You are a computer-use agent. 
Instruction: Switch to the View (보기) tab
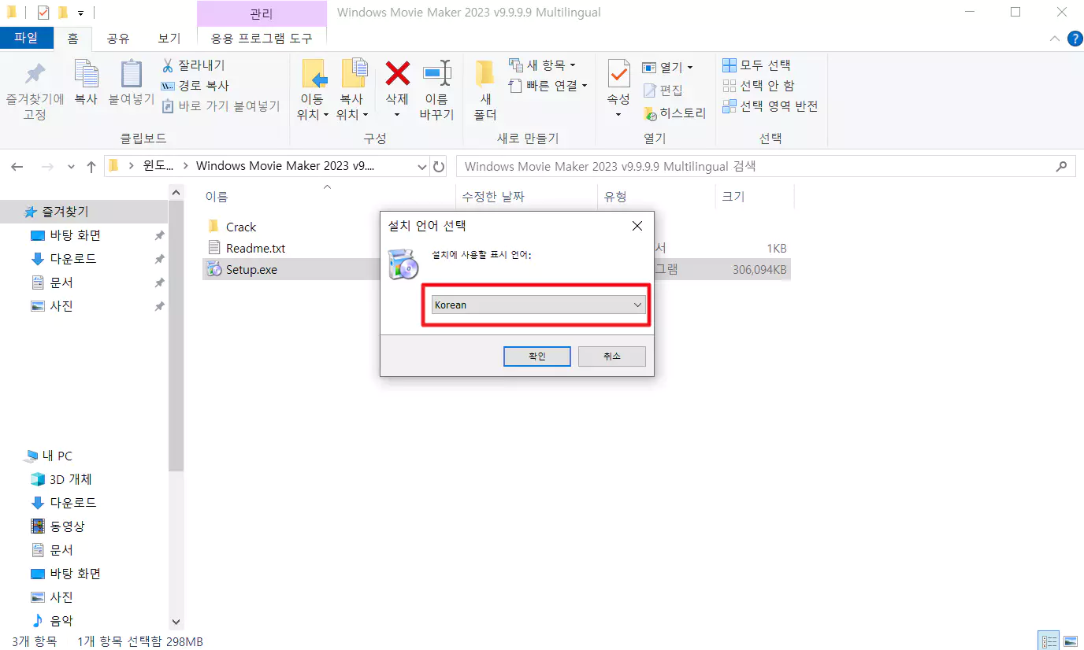(169, 38)
